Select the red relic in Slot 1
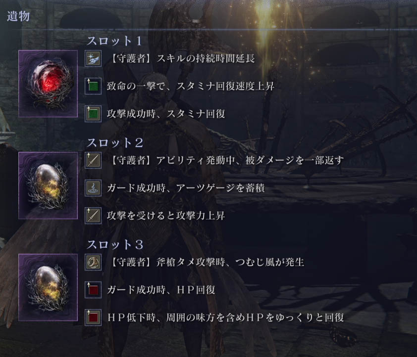 coord(48,84)
